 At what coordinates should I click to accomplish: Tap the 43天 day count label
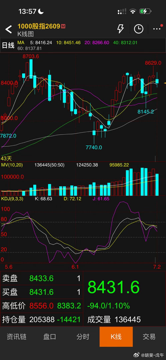[x=6, y=158]
